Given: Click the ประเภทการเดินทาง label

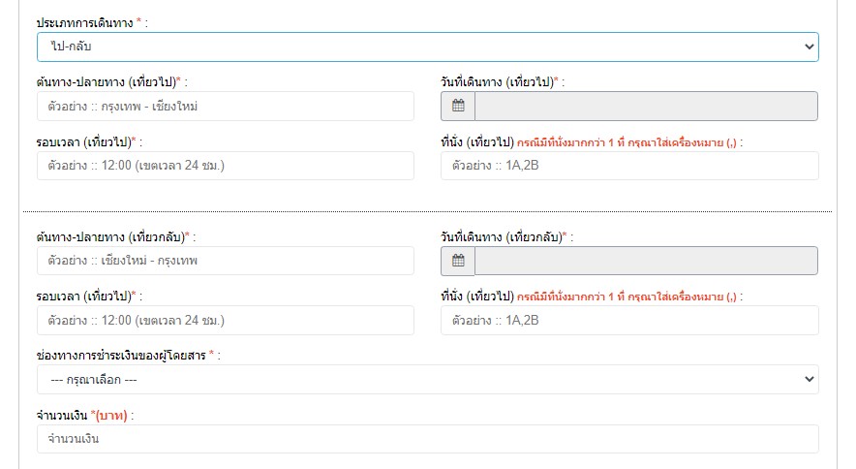Looking at the screenshot, I should pos(84,23).
